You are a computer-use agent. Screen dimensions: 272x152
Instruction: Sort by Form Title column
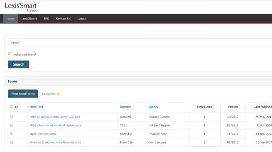[36, 107]
